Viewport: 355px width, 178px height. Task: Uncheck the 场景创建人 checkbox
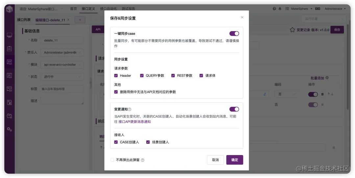tap(148, 142)
